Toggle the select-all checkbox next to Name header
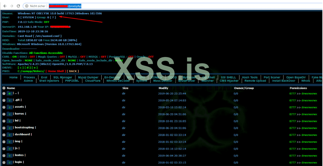323x166 pixels. click(x=4, y=88)
